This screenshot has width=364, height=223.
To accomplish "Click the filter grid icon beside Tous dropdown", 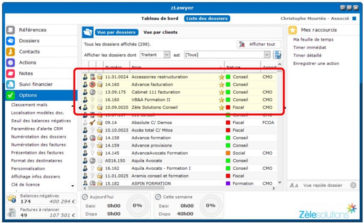I will 277,55.
